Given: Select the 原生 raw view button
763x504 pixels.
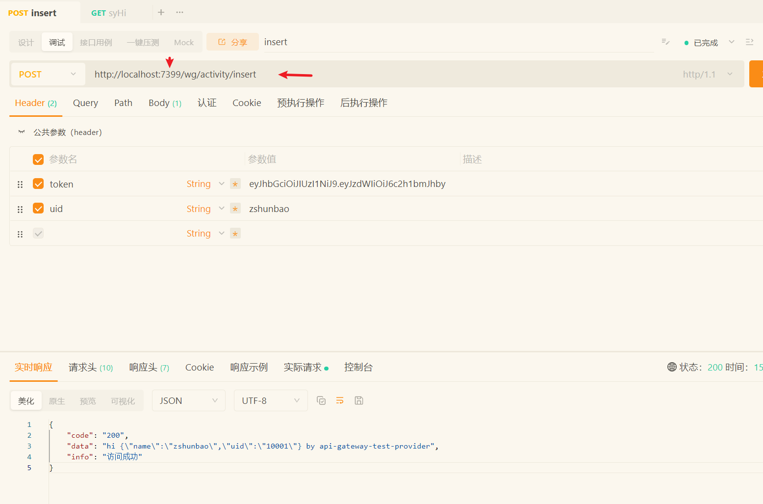Looking at the screenshot, I should (57, 401).
